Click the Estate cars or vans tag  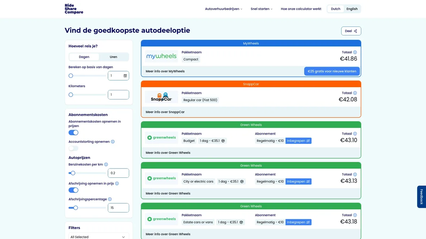(198, 222)
